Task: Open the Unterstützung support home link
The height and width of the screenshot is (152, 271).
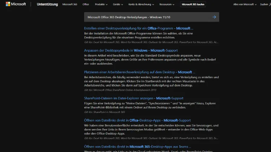Action: [x=47, y=4]
